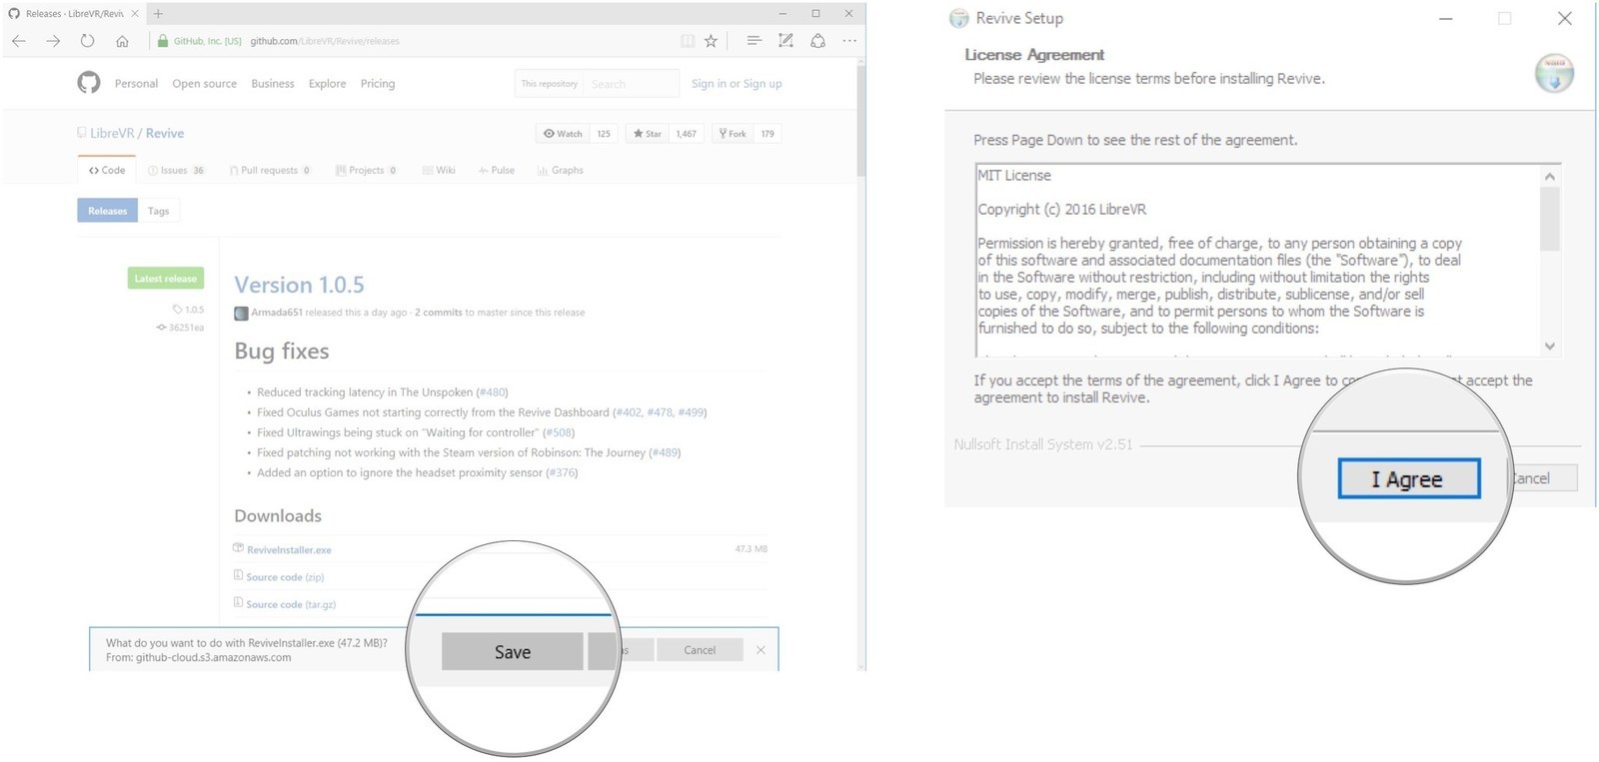Toggle reading view in address bar
This screenshot has height=762, width=1599.
(x=688, y=41)
